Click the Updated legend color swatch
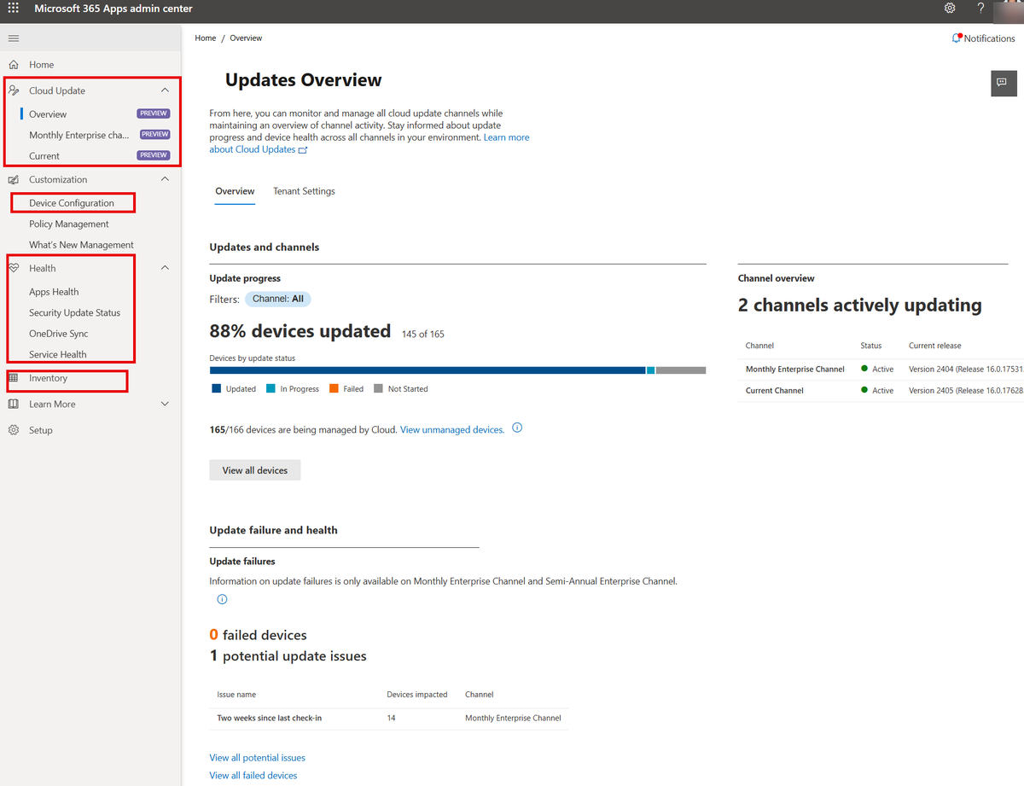The image size is (1024, 786). click(x=215, y=389)
